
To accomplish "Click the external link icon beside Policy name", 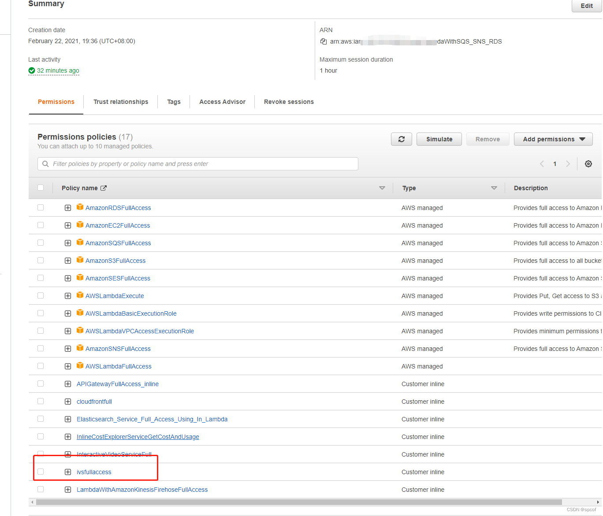I will pos(104,188).
